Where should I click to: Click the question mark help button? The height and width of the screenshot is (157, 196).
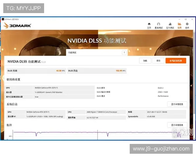point(124,52)
